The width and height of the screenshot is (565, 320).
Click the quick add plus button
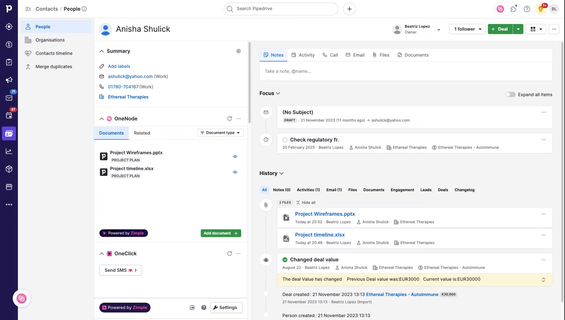349,9
